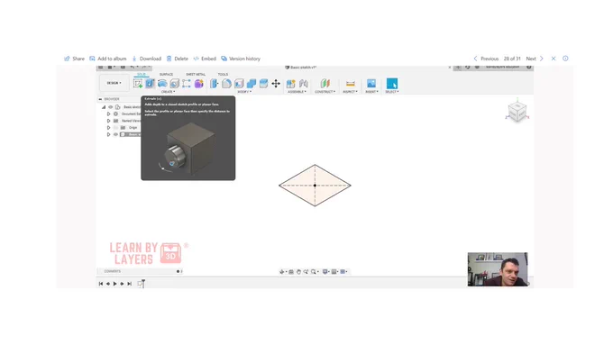Screen dimensions: 613x345
Task: Expand the Named Views node
Action: coord(109,121)
